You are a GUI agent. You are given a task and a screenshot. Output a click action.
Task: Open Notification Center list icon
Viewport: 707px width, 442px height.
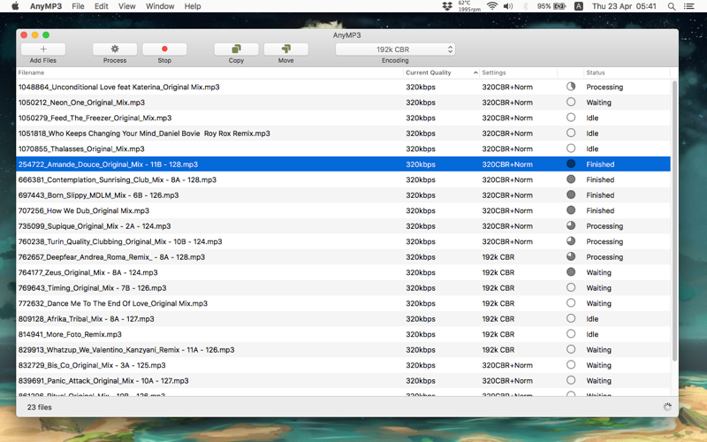(x=688, y=6)
